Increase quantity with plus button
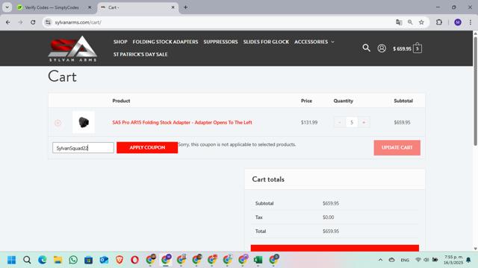 [364, 122]
